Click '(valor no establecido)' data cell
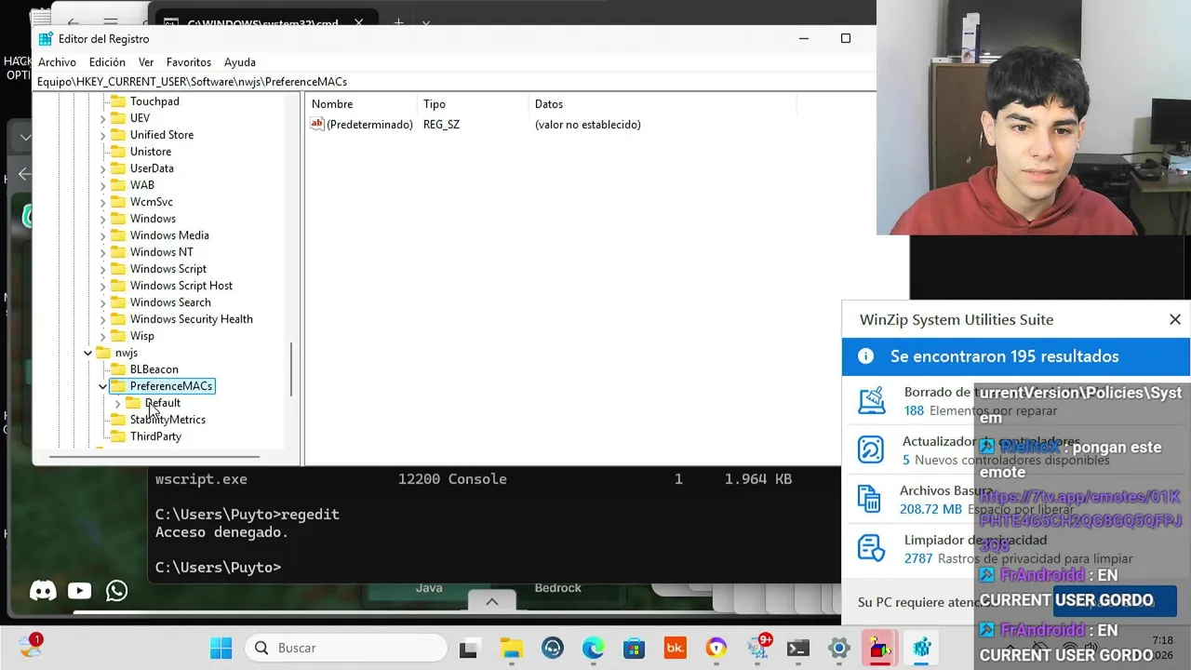This screenshot has width=1191, height=670. [x=588, y=125]
